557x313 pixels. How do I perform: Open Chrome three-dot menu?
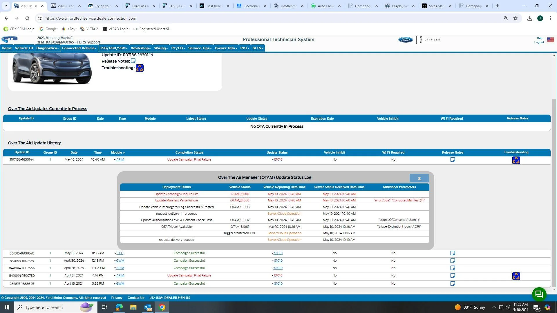551,18
